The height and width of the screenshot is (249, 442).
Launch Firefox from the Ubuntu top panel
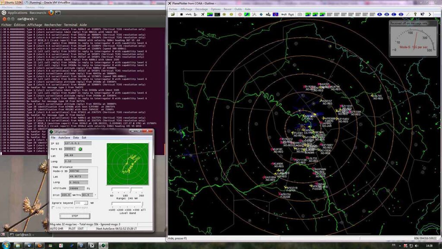pyautogui.click(x=51, y=13)
